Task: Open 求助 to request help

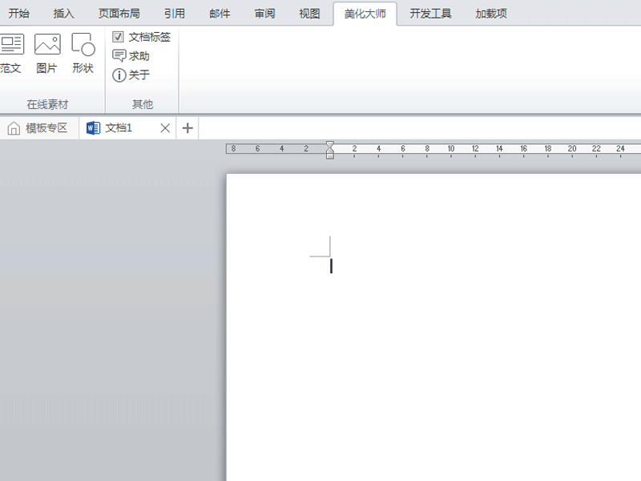Action: [x=133, y=56]
